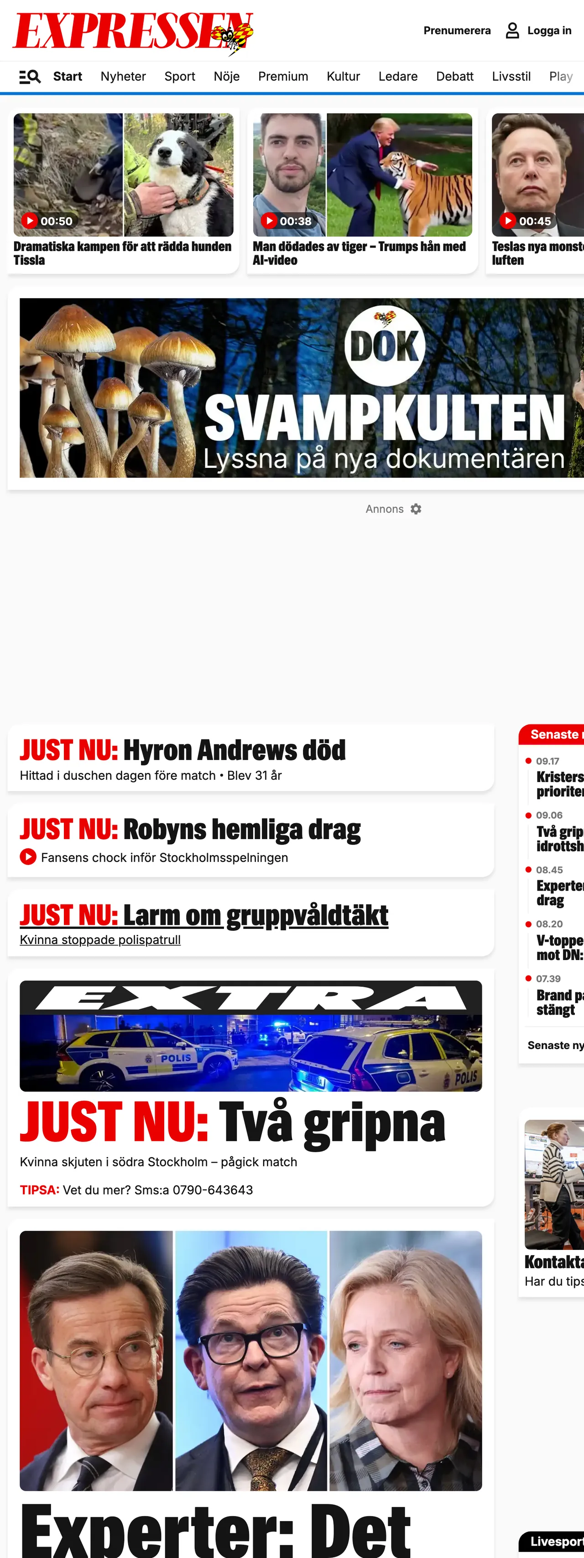Go to Livsstil section

pyautogui.click(x=511, y=76)
